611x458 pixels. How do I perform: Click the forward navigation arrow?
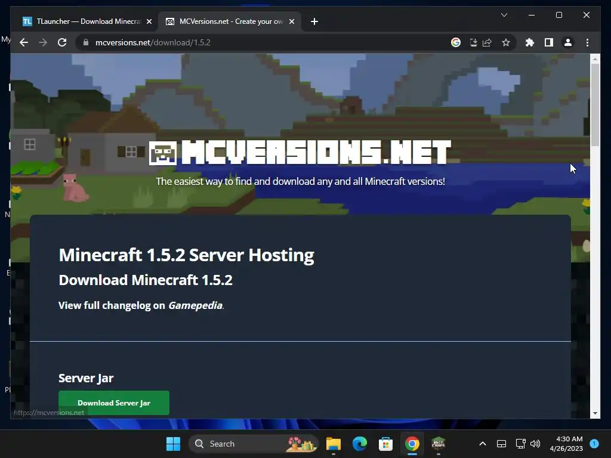coord(43,42)
